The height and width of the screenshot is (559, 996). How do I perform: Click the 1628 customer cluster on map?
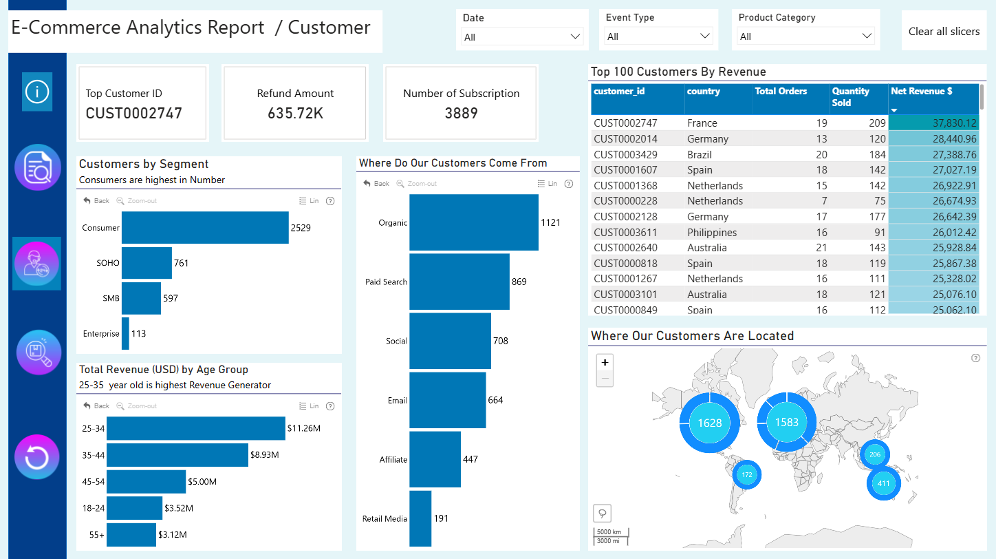coord(710,423)
